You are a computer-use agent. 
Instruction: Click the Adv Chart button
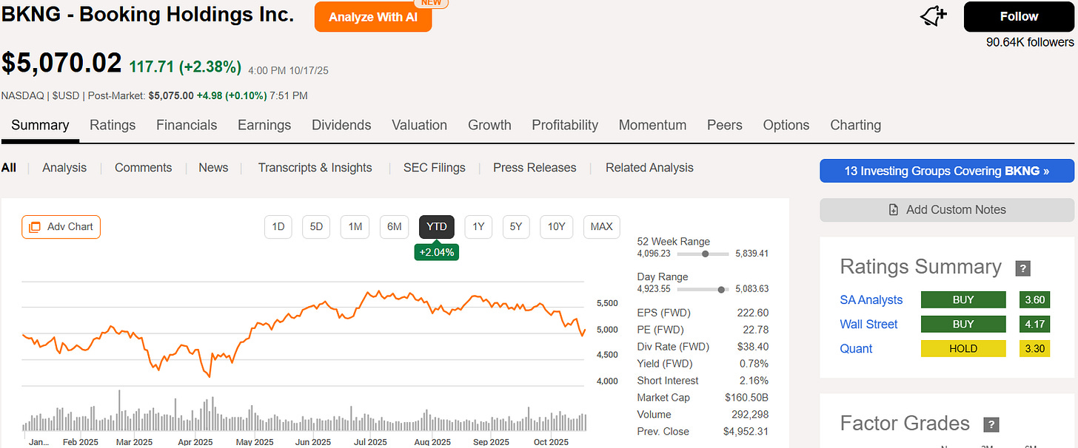(x=61, y=227)
